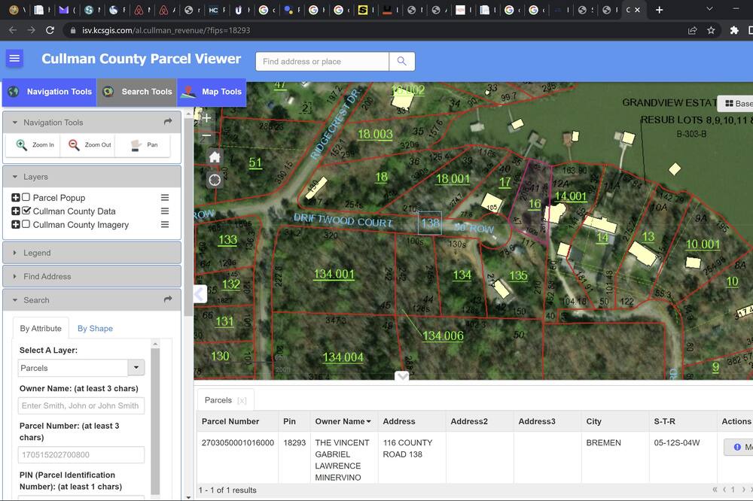The image size is (753, 501).
Task: Expand the Find Address section
Action: pyautogui.click(x=92, y=276)
